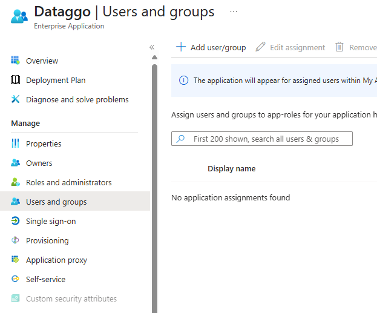Click the plus icon for Add user/group
377x313 pixels.
pyautogui.click(x=181, y=47)
